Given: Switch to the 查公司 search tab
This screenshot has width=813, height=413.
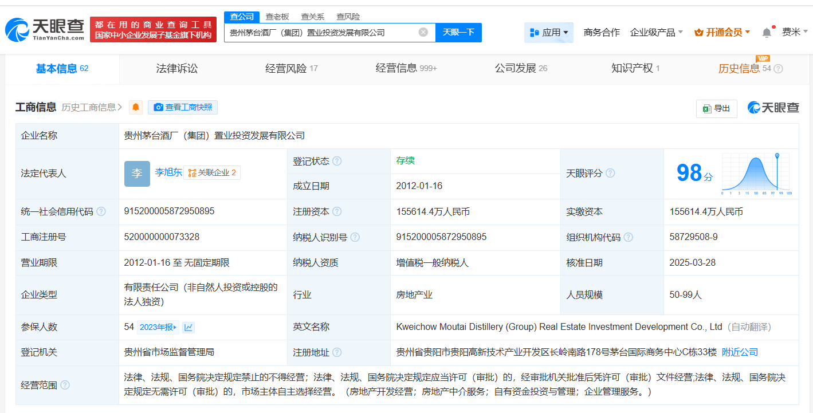Looking at the screenshot, I should click(242, 17).
